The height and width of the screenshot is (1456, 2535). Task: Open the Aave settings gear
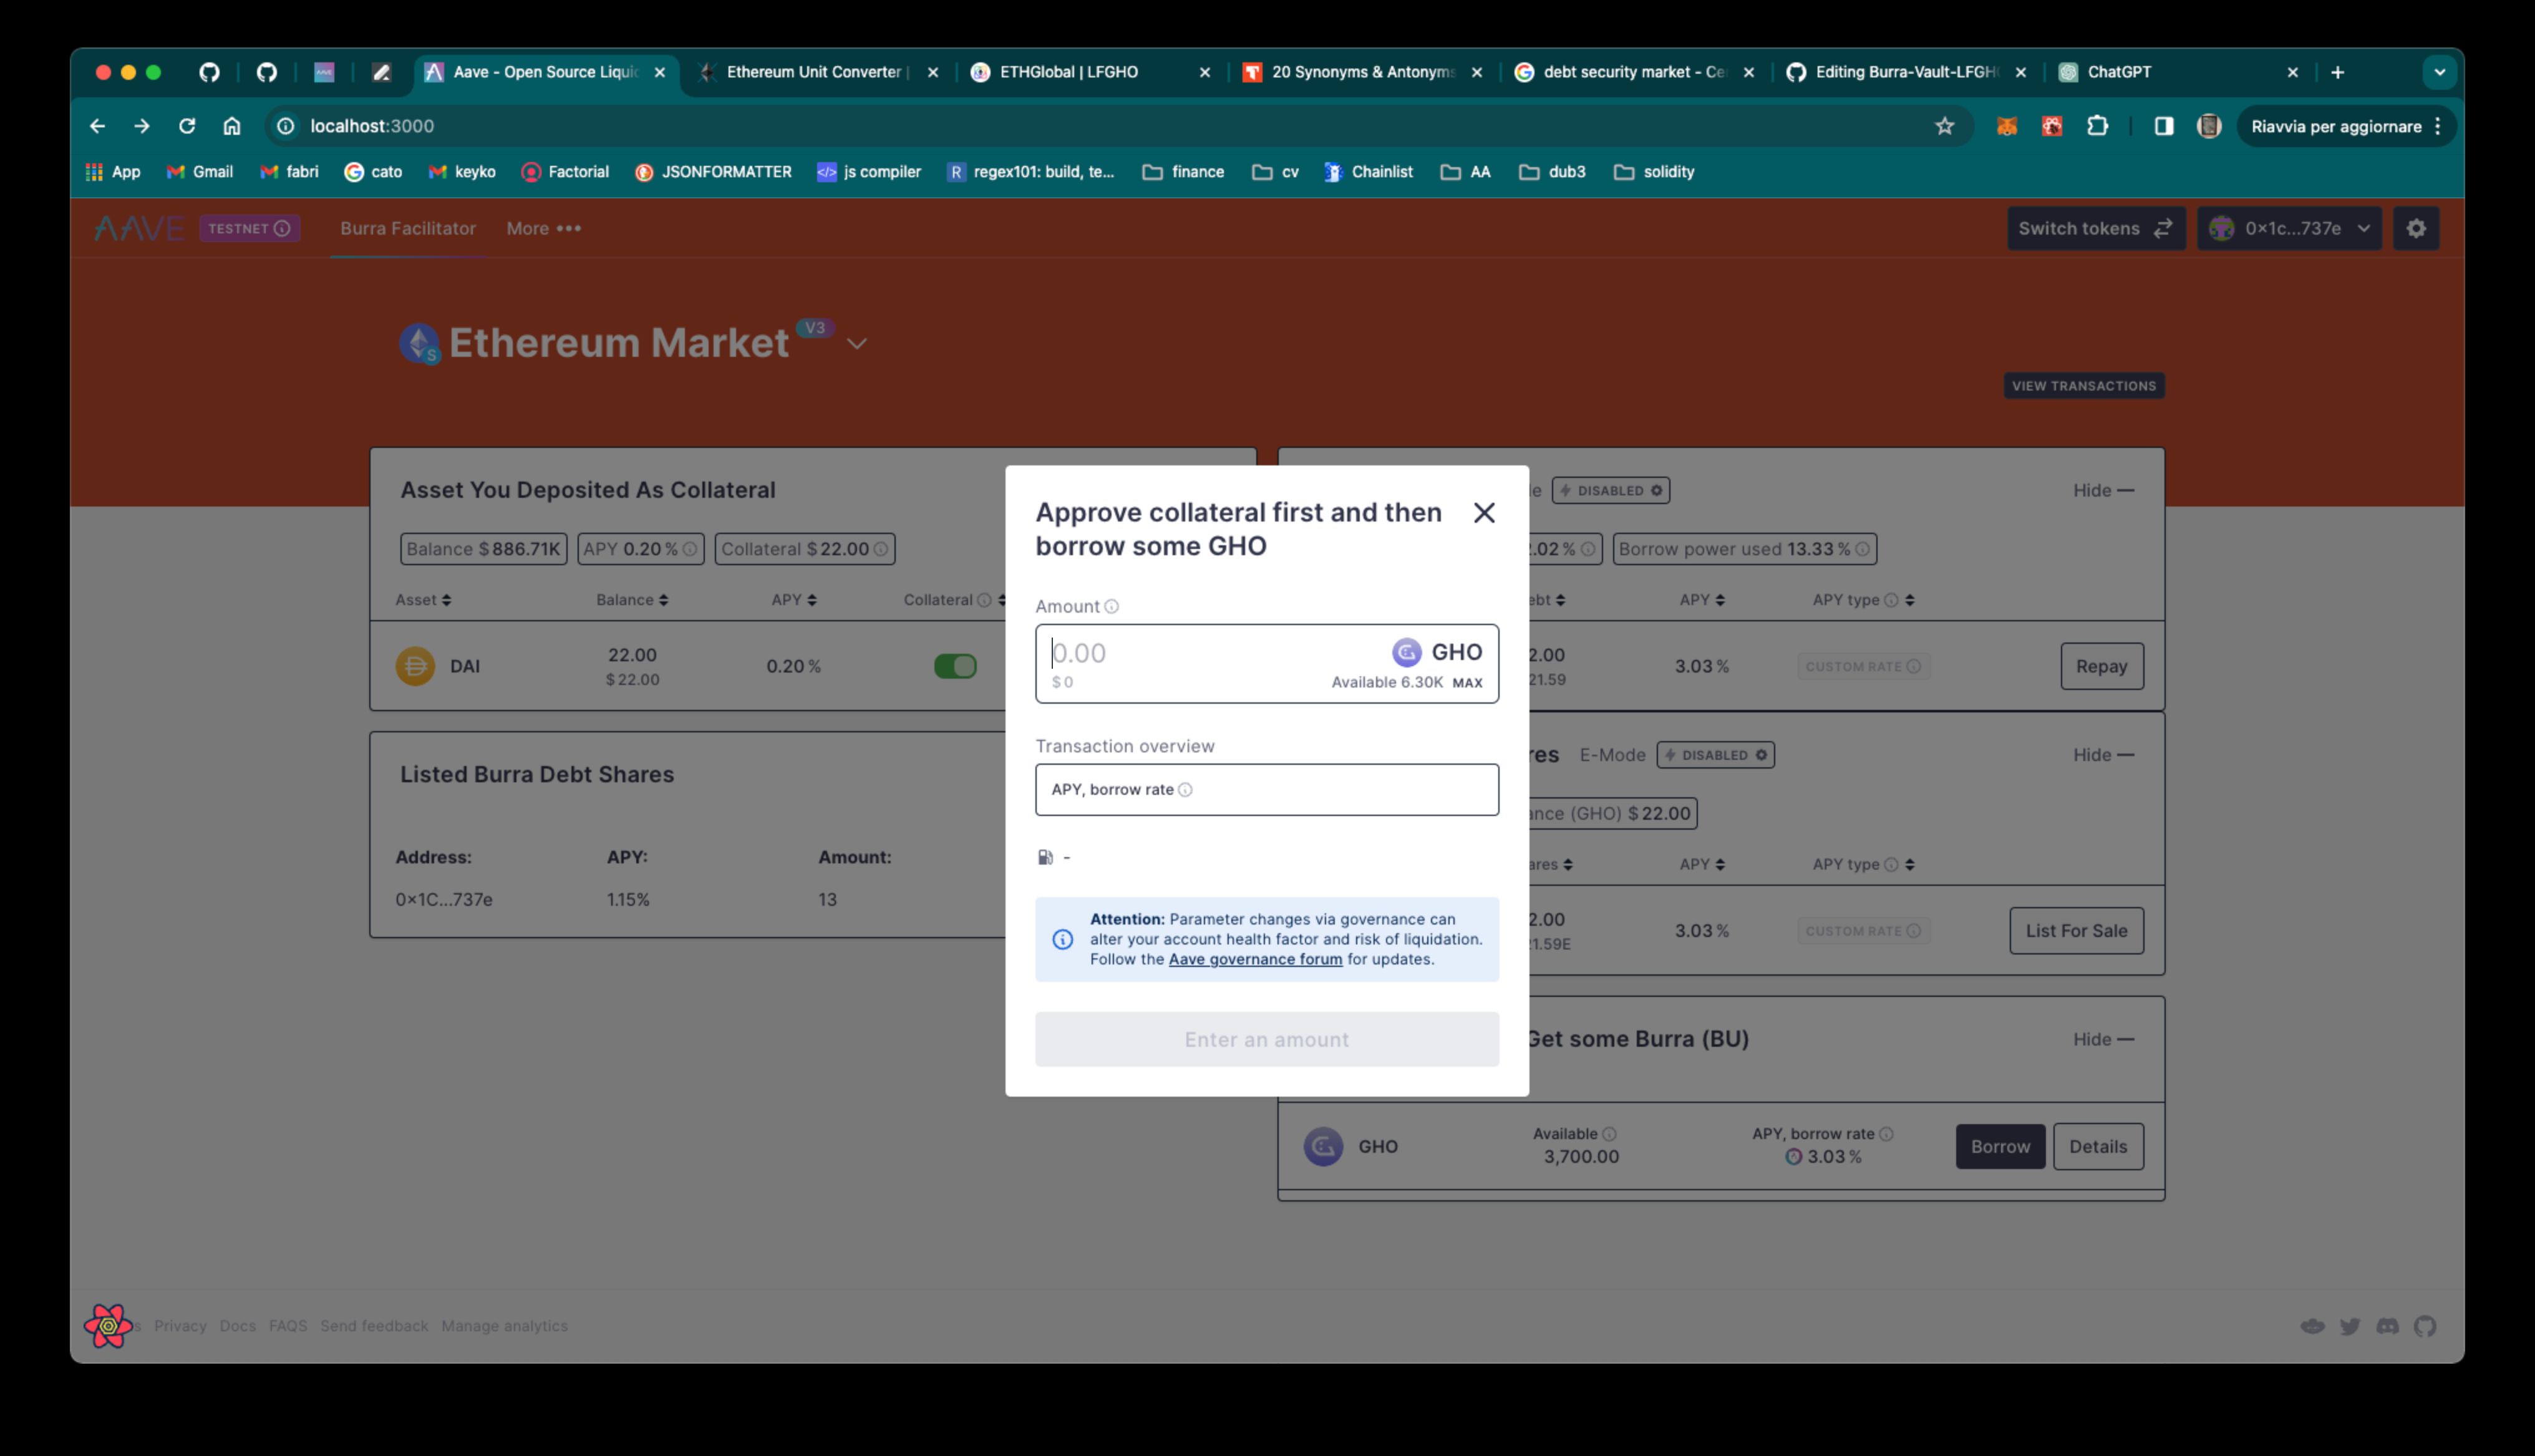pos(2415,229)
